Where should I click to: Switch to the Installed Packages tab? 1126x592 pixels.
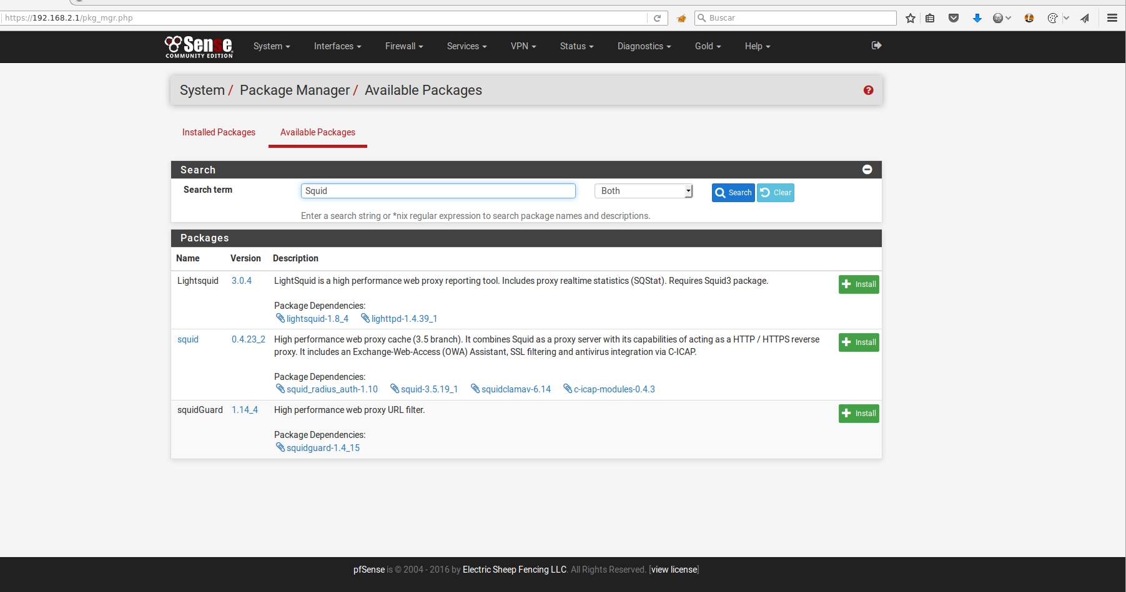click(x=219, y=132)
